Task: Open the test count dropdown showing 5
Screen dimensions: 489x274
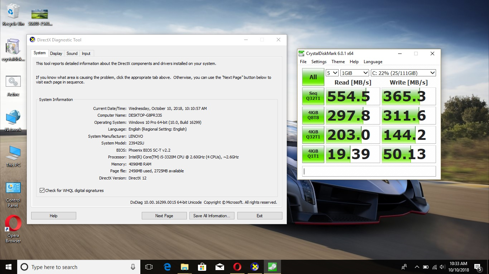Action: click(x=332, y=73)
